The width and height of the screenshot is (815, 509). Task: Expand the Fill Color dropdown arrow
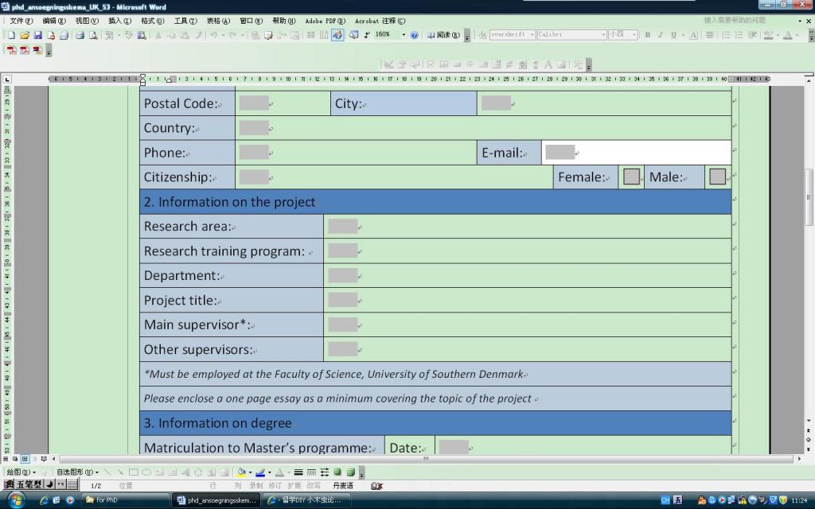(250, 472)
